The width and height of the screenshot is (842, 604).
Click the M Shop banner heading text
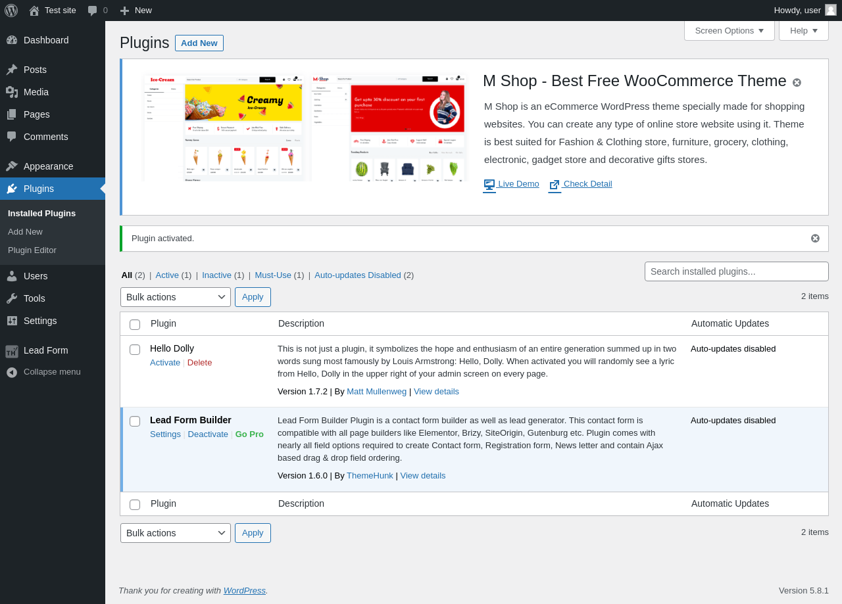635,81
